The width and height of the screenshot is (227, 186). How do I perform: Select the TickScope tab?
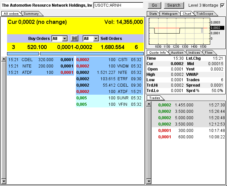[205, 14]
